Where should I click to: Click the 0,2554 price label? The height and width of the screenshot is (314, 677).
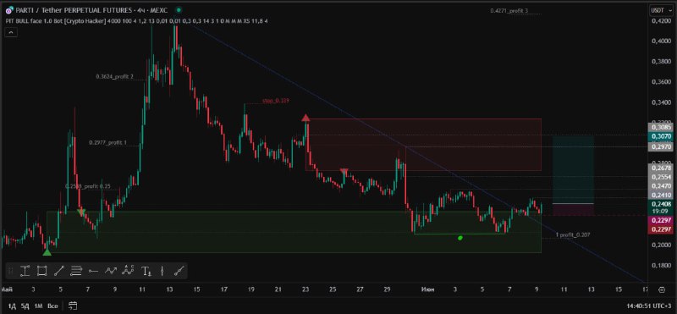(x=661, y=177)
